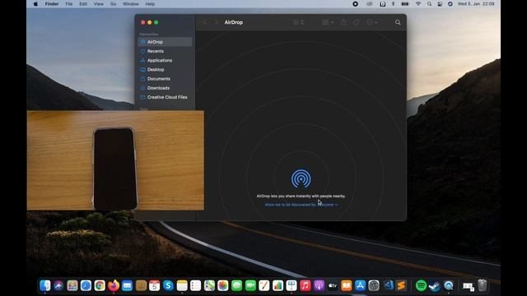Open Safari from the Dock
The height and width of the screenshot is (296, 527).
pos(86,285)
